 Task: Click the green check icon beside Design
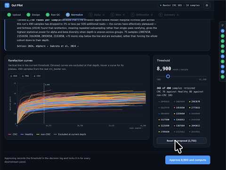(x=28, y=15)
